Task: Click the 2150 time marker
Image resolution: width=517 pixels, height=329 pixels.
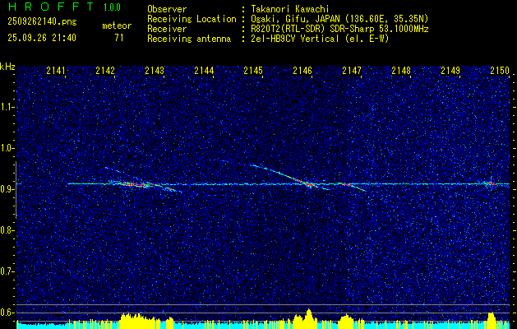Action: pyautogui.click(x=500, y=71)
